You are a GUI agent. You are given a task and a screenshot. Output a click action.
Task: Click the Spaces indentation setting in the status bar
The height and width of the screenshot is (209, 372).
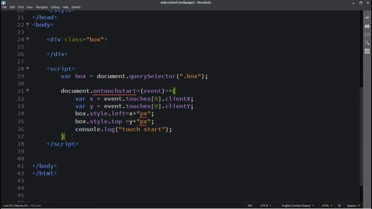353,206
